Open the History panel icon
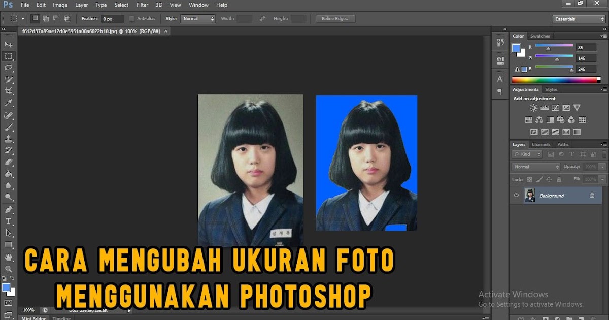Screen dimensions: 609x320 [x=500, y=43]
